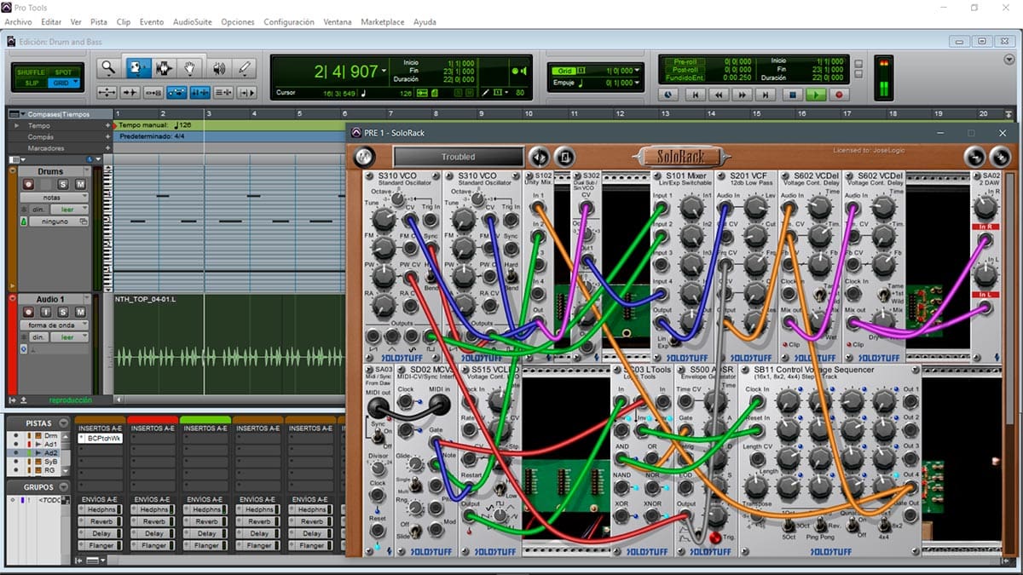The height and width of the screenshot is (575, 1023).
Task: Click the SoloRack left-right arrows preset icon
Action: tap(539, 157)
